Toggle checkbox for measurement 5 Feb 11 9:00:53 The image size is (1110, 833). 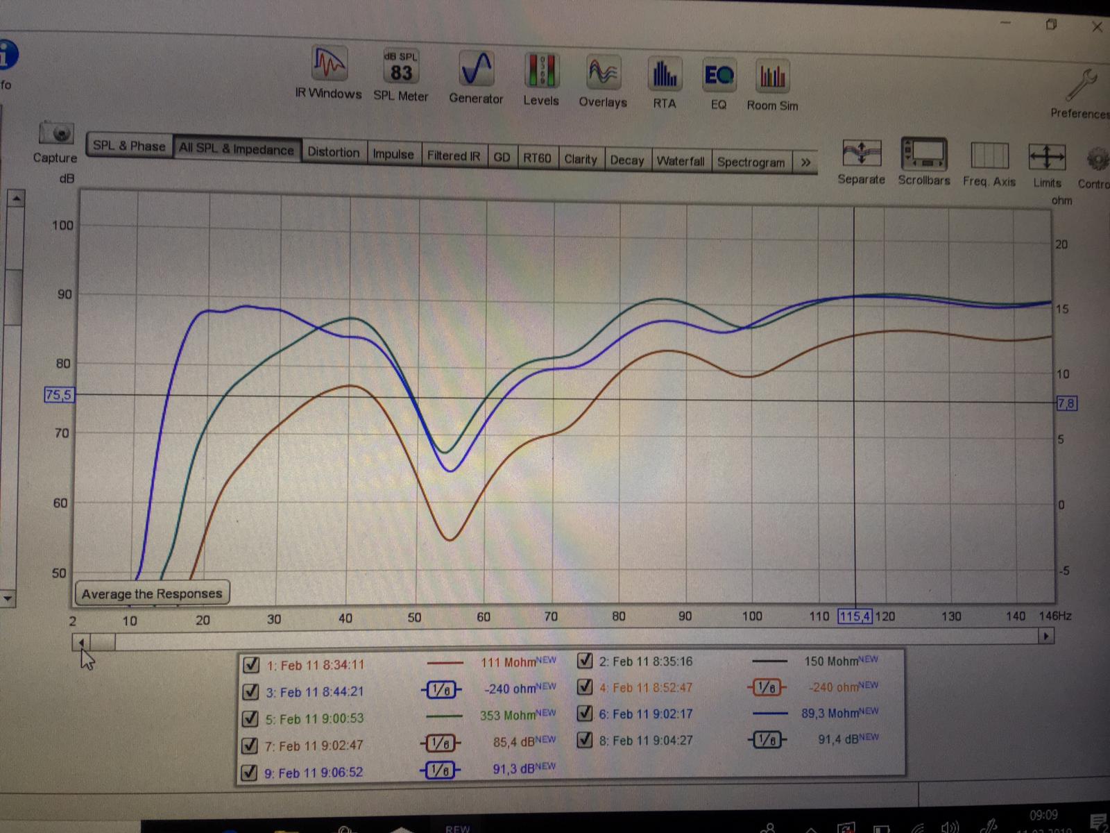click(250, 718)
